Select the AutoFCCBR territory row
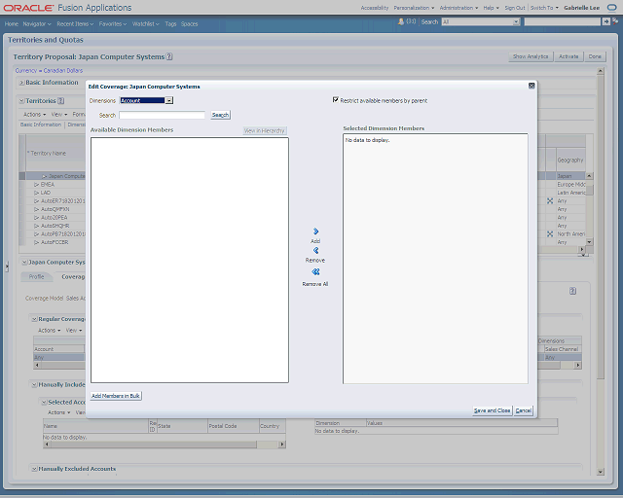This screenshot has width=623, height=498. (55, 242)
